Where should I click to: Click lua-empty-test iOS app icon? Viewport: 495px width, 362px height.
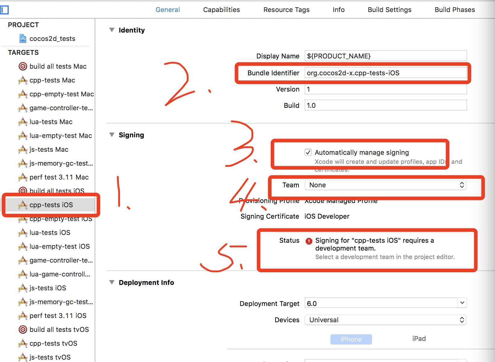tap(23, 246)
